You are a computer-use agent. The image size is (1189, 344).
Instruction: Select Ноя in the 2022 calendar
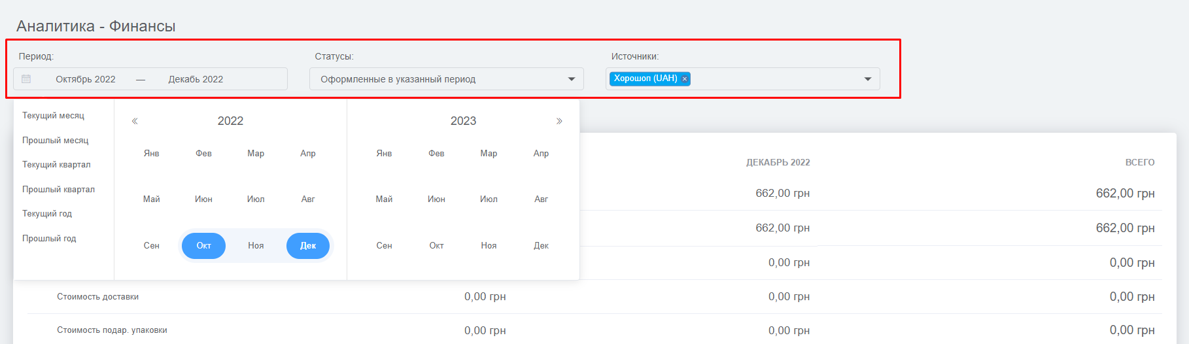[256, 246]
